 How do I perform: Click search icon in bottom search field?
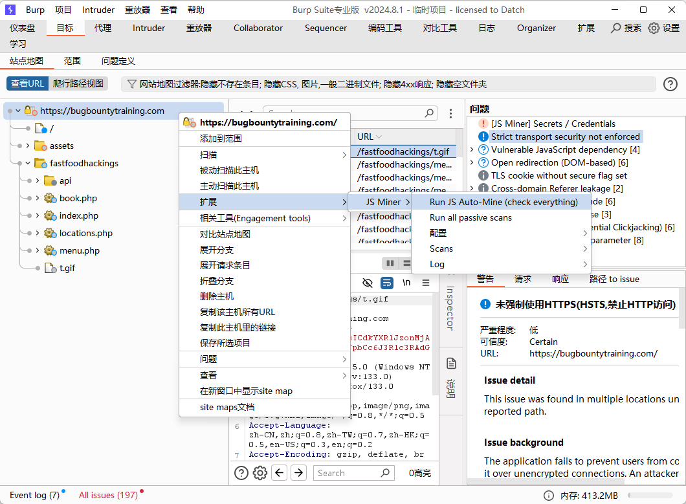(x=385, y=473)
